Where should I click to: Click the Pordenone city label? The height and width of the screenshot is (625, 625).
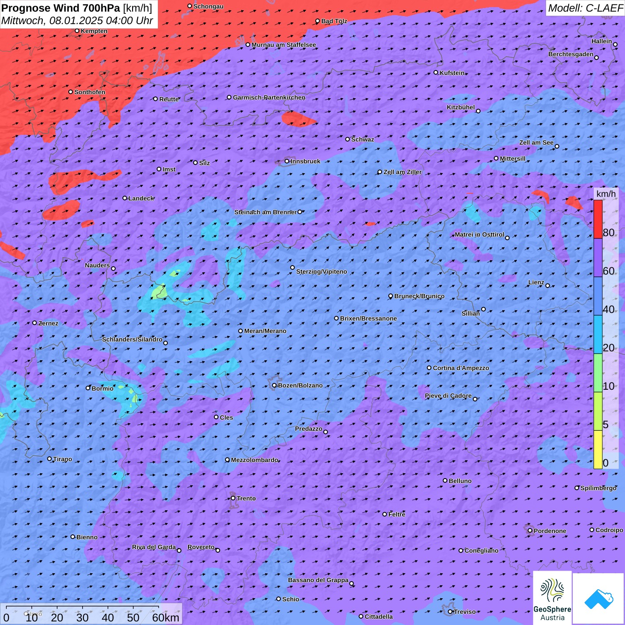pos(550,531)
